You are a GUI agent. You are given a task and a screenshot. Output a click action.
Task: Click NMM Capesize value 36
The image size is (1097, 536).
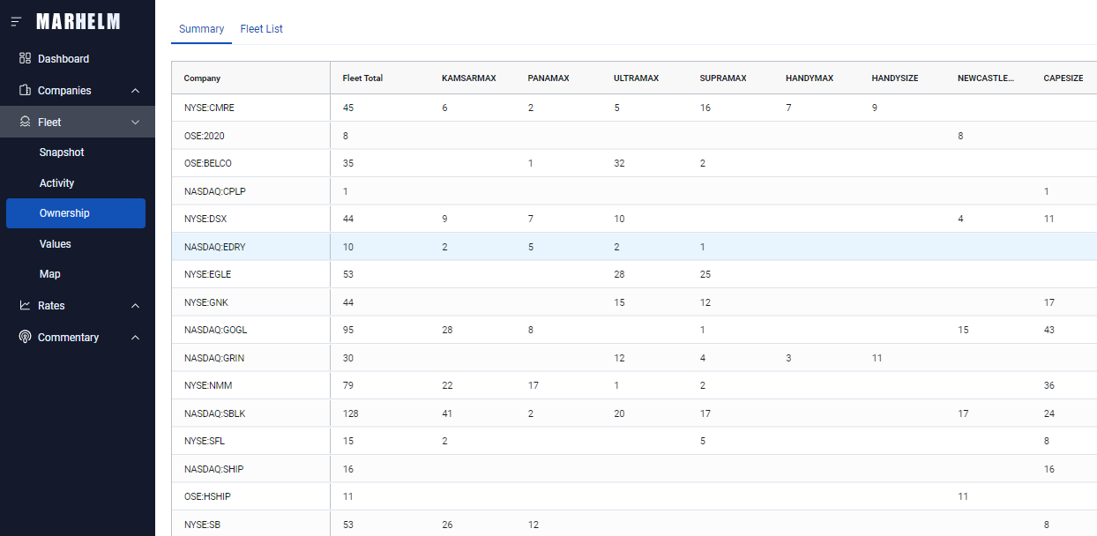pos(1049,385)
